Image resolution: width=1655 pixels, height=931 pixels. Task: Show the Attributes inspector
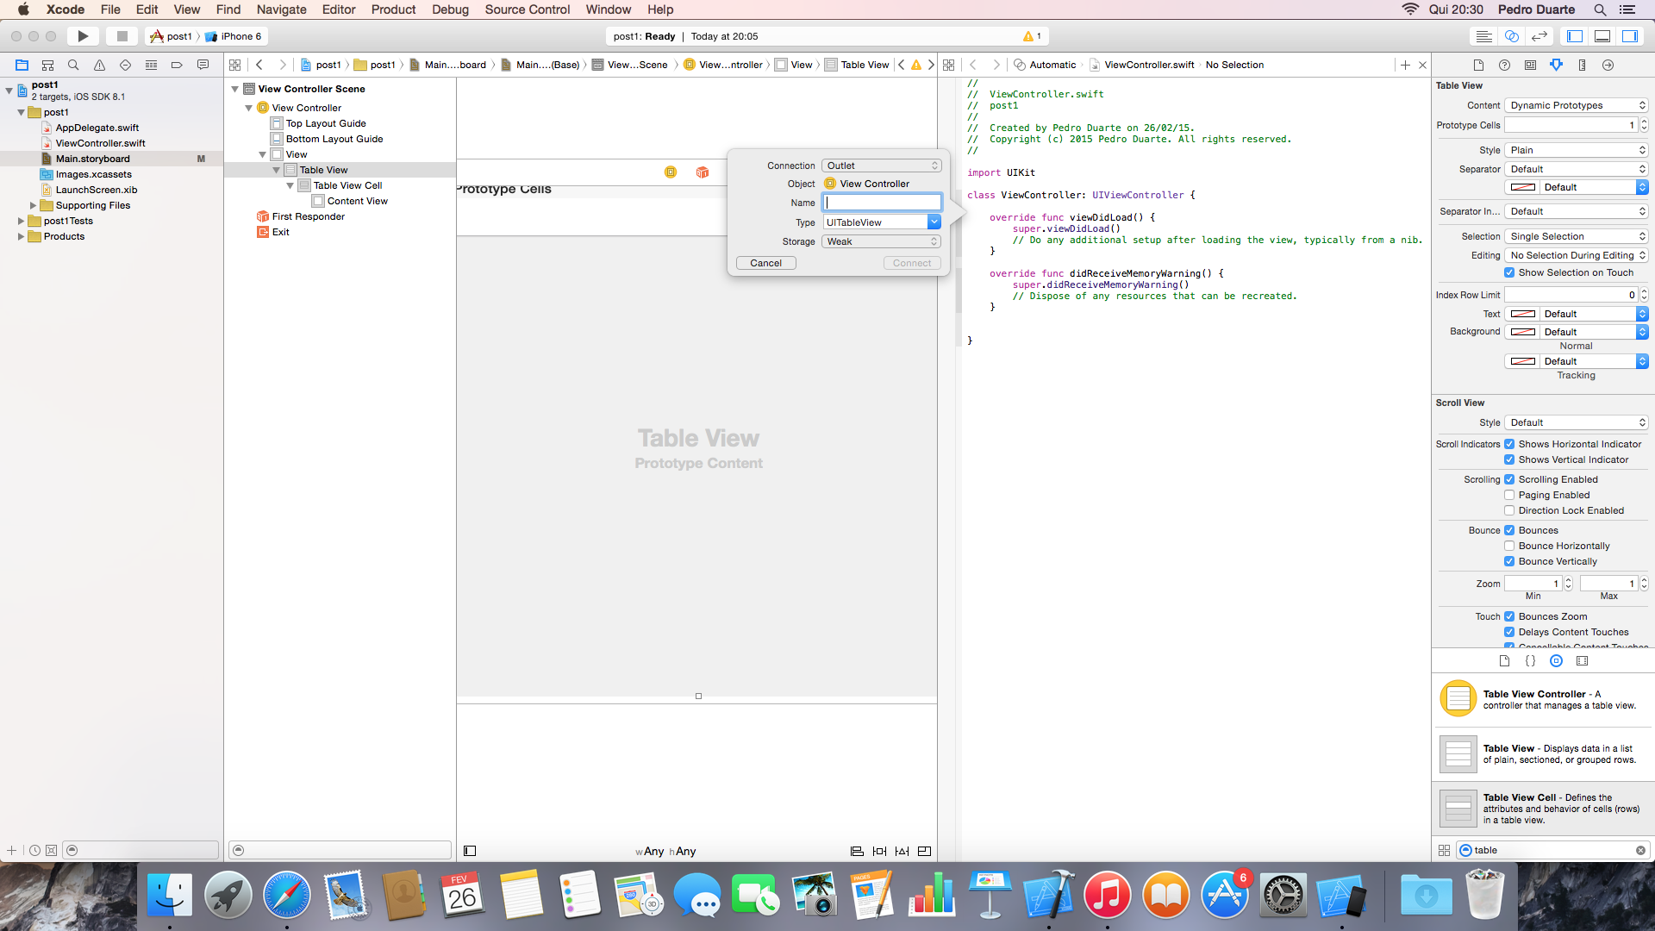pyautogui.click(x=1556, y=65)
